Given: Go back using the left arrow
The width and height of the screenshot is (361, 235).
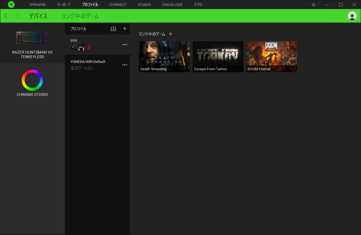Looking at the screenshot, I should [6, 16].
